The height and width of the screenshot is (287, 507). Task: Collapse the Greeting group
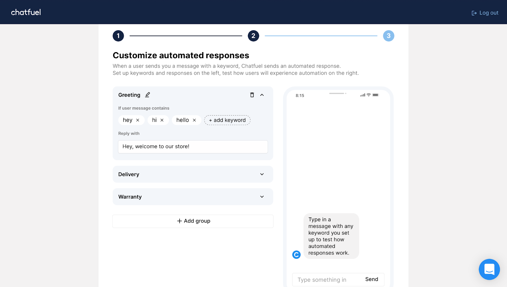262,95
